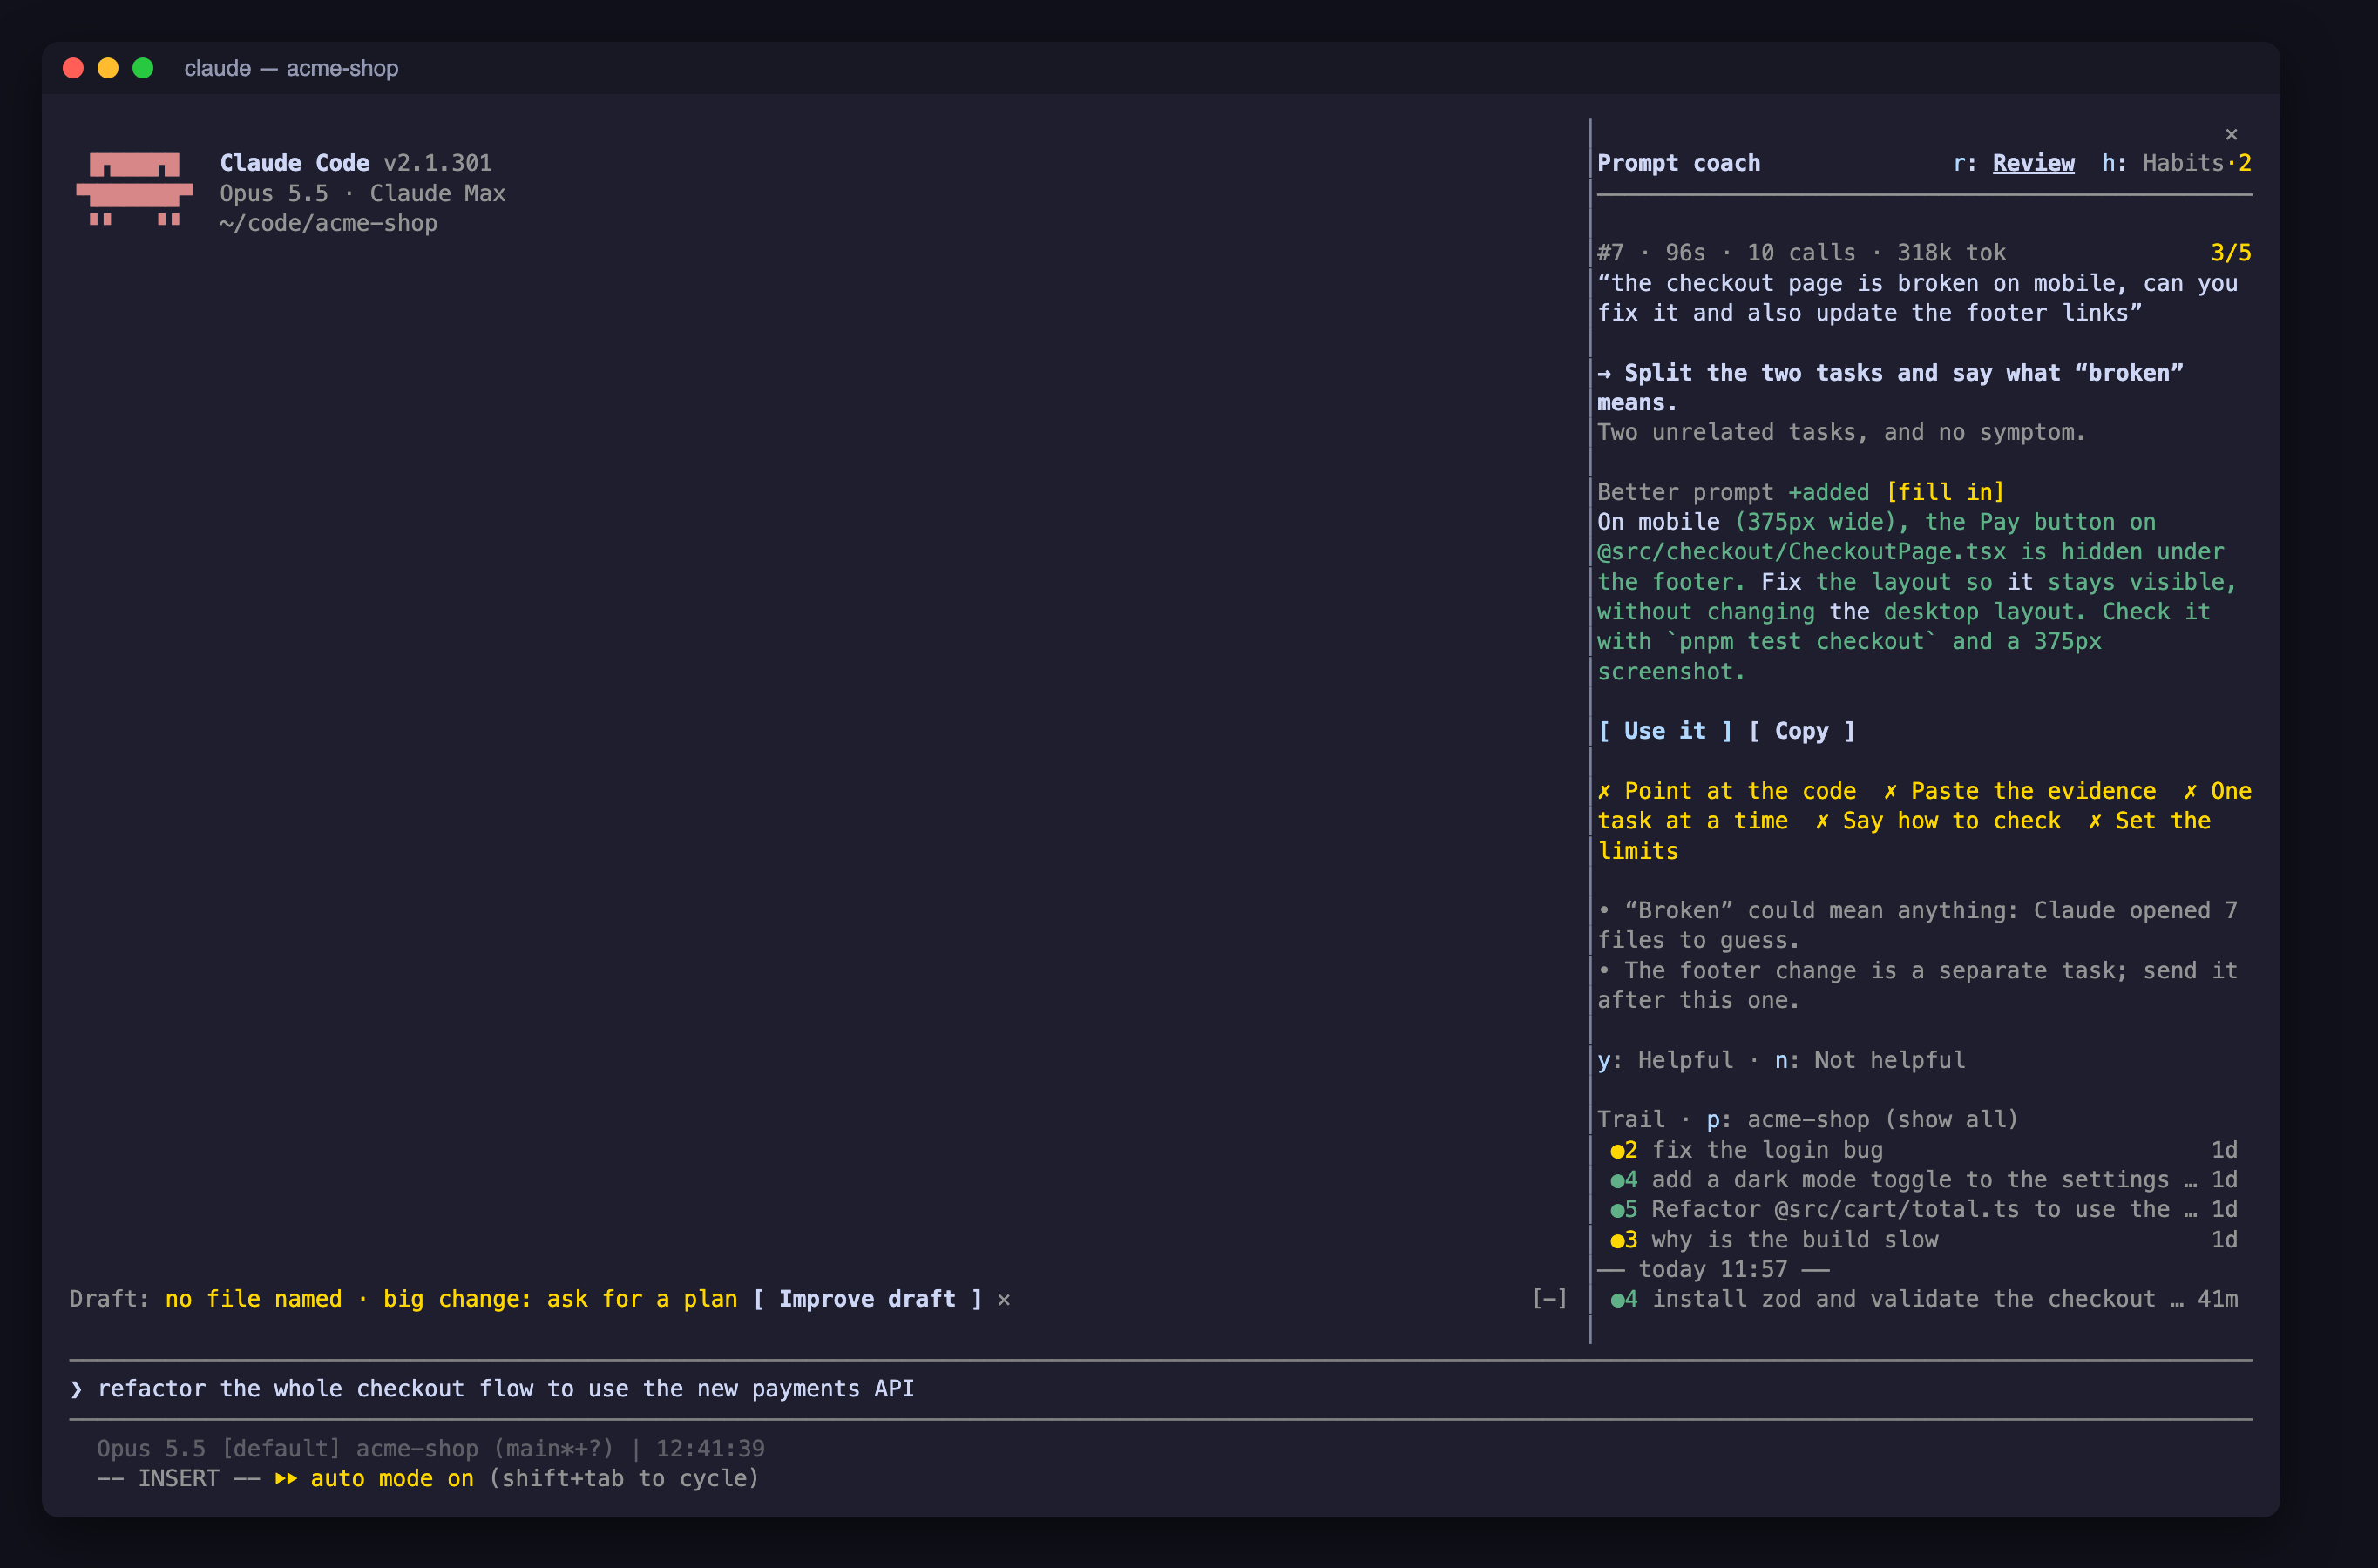
Task: Mark the coaching as Helpful
Action: pyautogui.click(x=1665, y=1060)
